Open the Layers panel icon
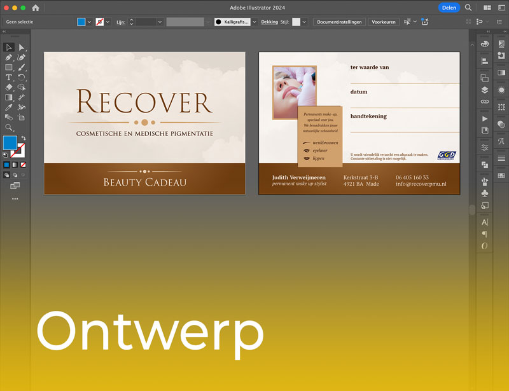This screenshot has width=509, height=391. tap(485, 90)
